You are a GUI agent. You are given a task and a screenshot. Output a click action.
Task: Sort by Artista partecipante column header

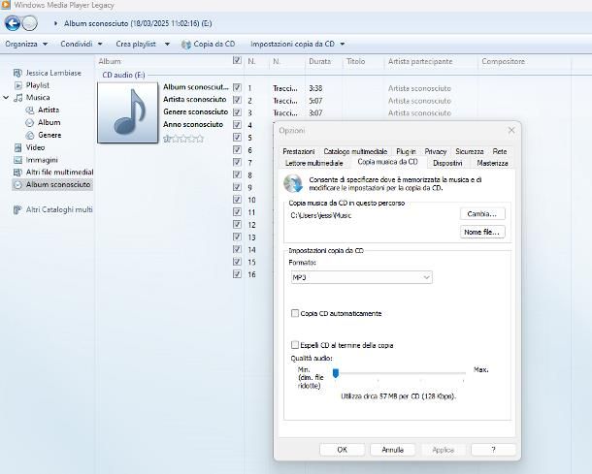pos(420,61)
